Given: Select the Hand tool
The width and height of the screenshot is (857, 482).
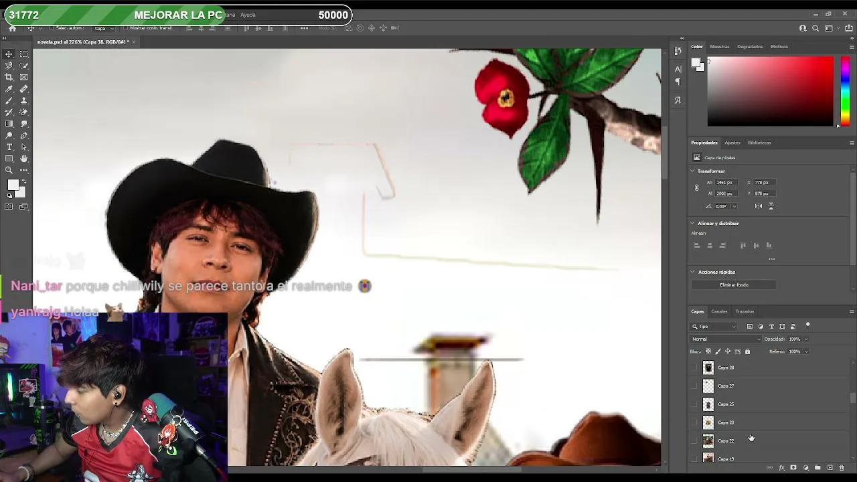Looking at the screenshot, I should click(x=24, y=159).
